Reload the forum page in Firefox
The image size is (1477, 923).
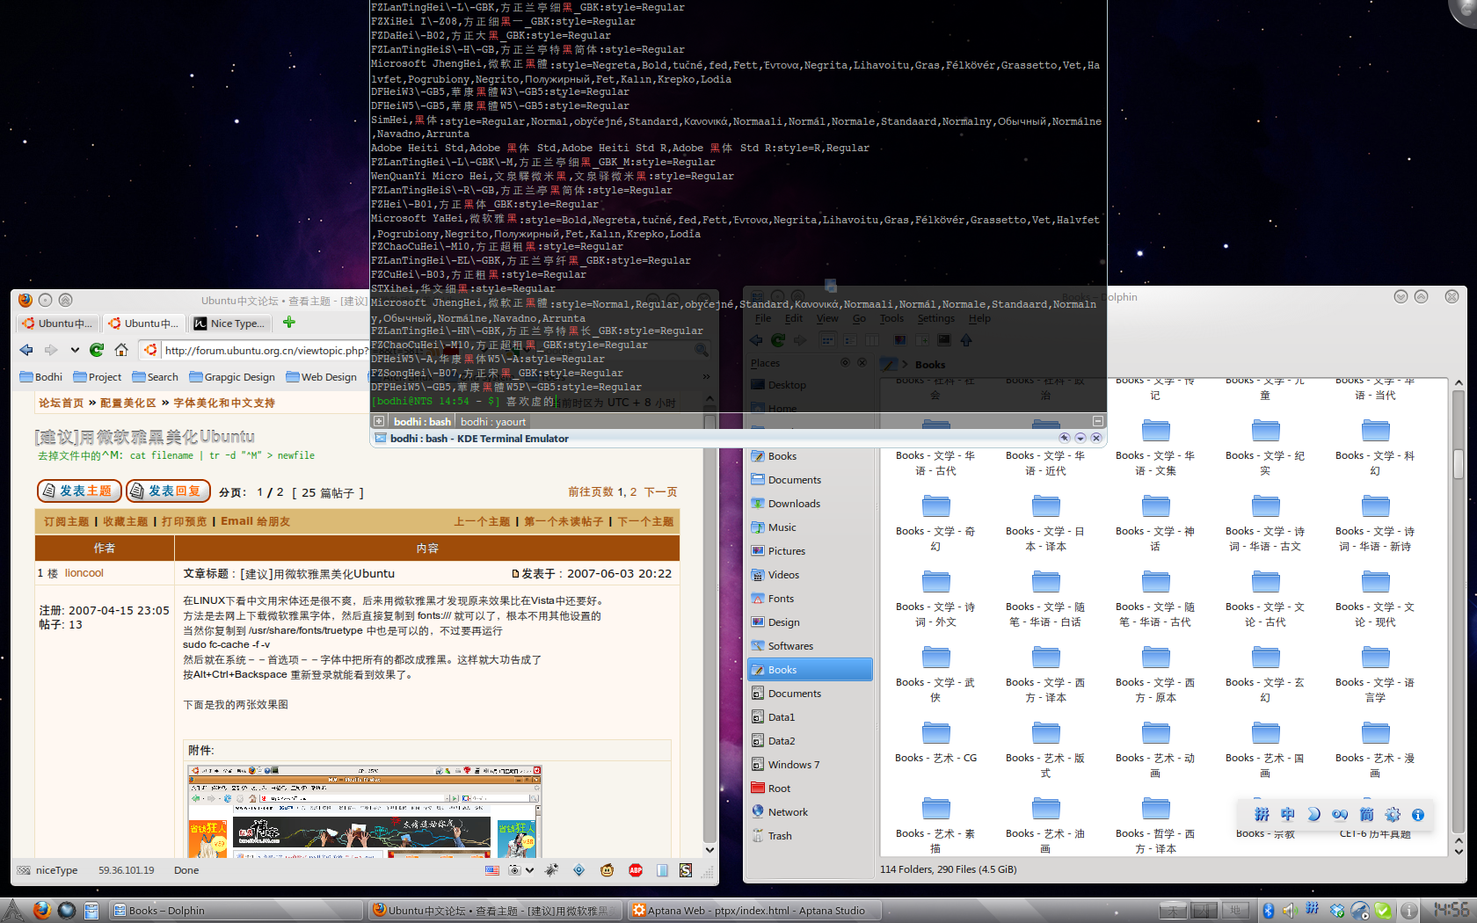[97, 350]
